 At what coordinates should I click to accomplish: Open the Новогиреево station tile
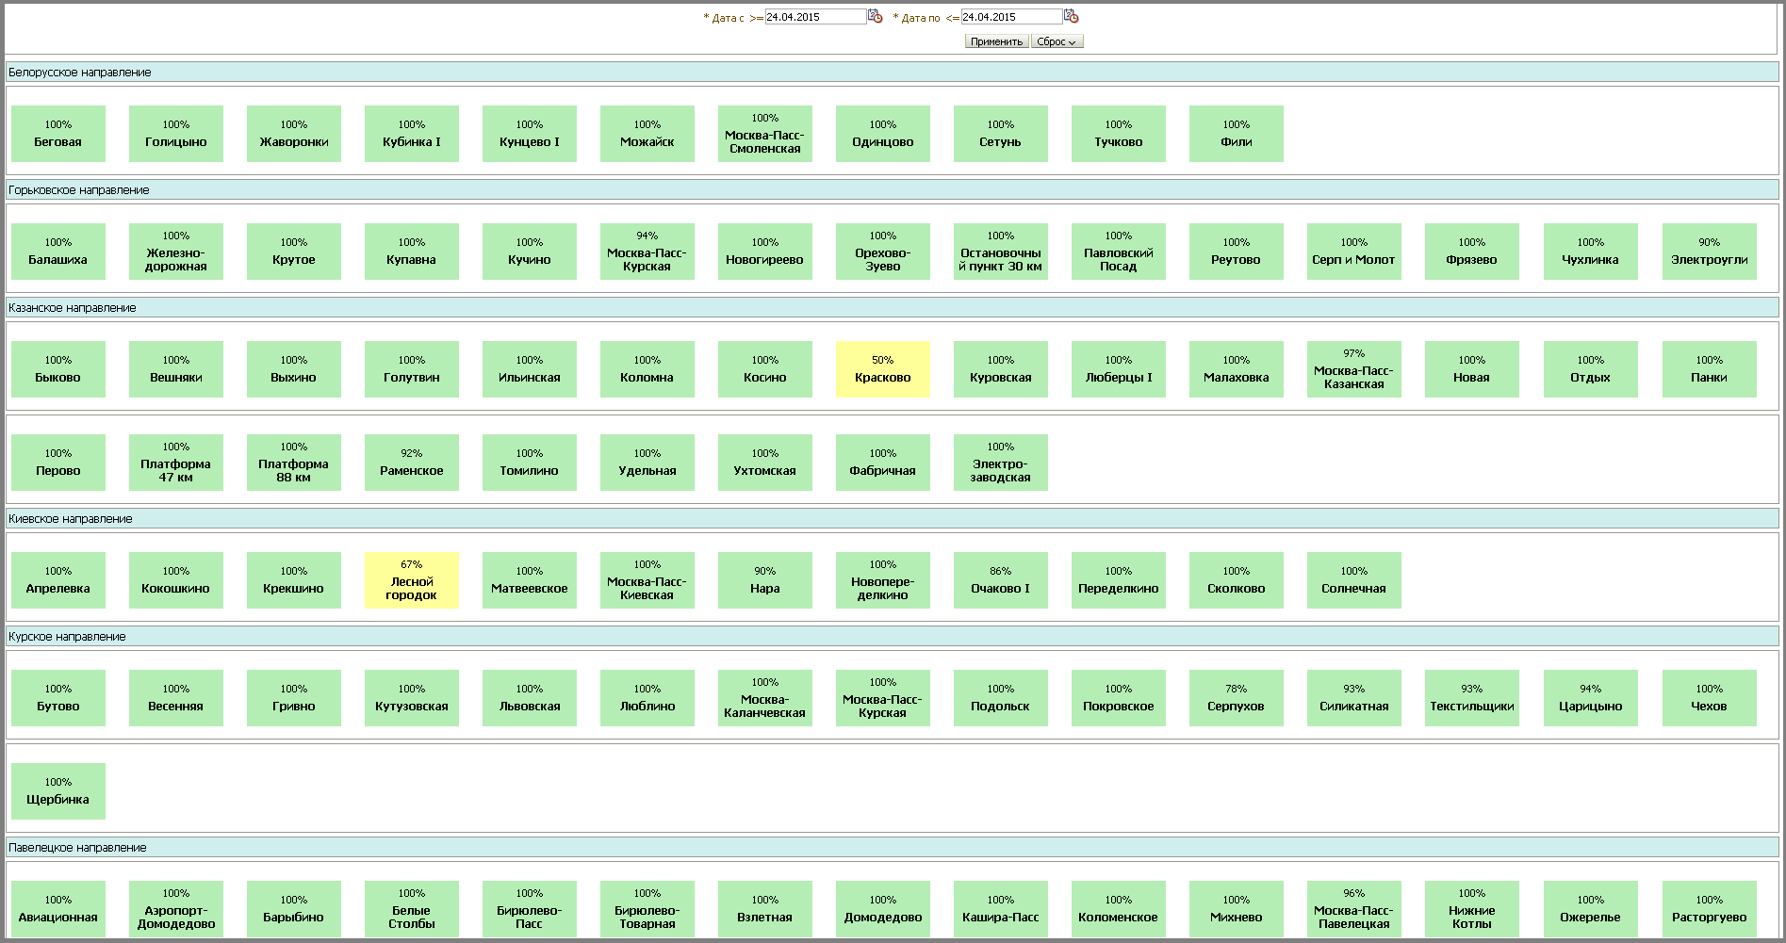pos(765,252)
